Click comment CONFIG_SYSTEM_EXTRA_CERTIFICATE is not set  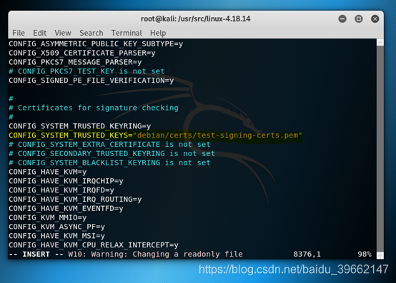(x=109, y=144)
